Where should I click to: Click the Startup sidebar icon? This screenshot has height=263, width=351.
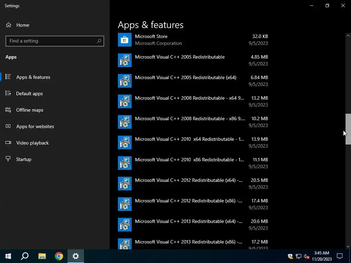click(x=8, y=159)
